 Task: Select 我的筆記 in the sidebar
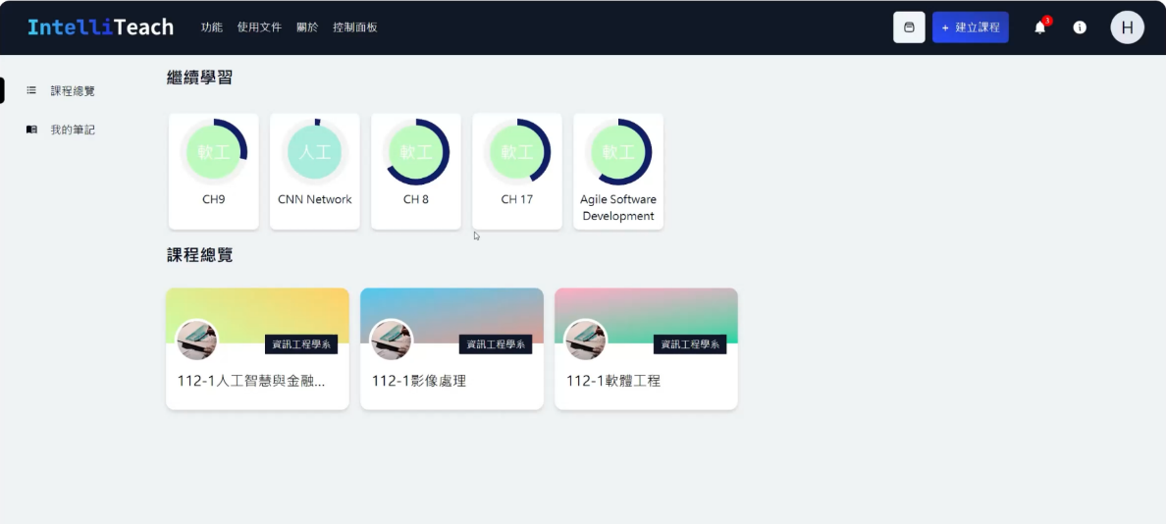click(x=73, y=130)
